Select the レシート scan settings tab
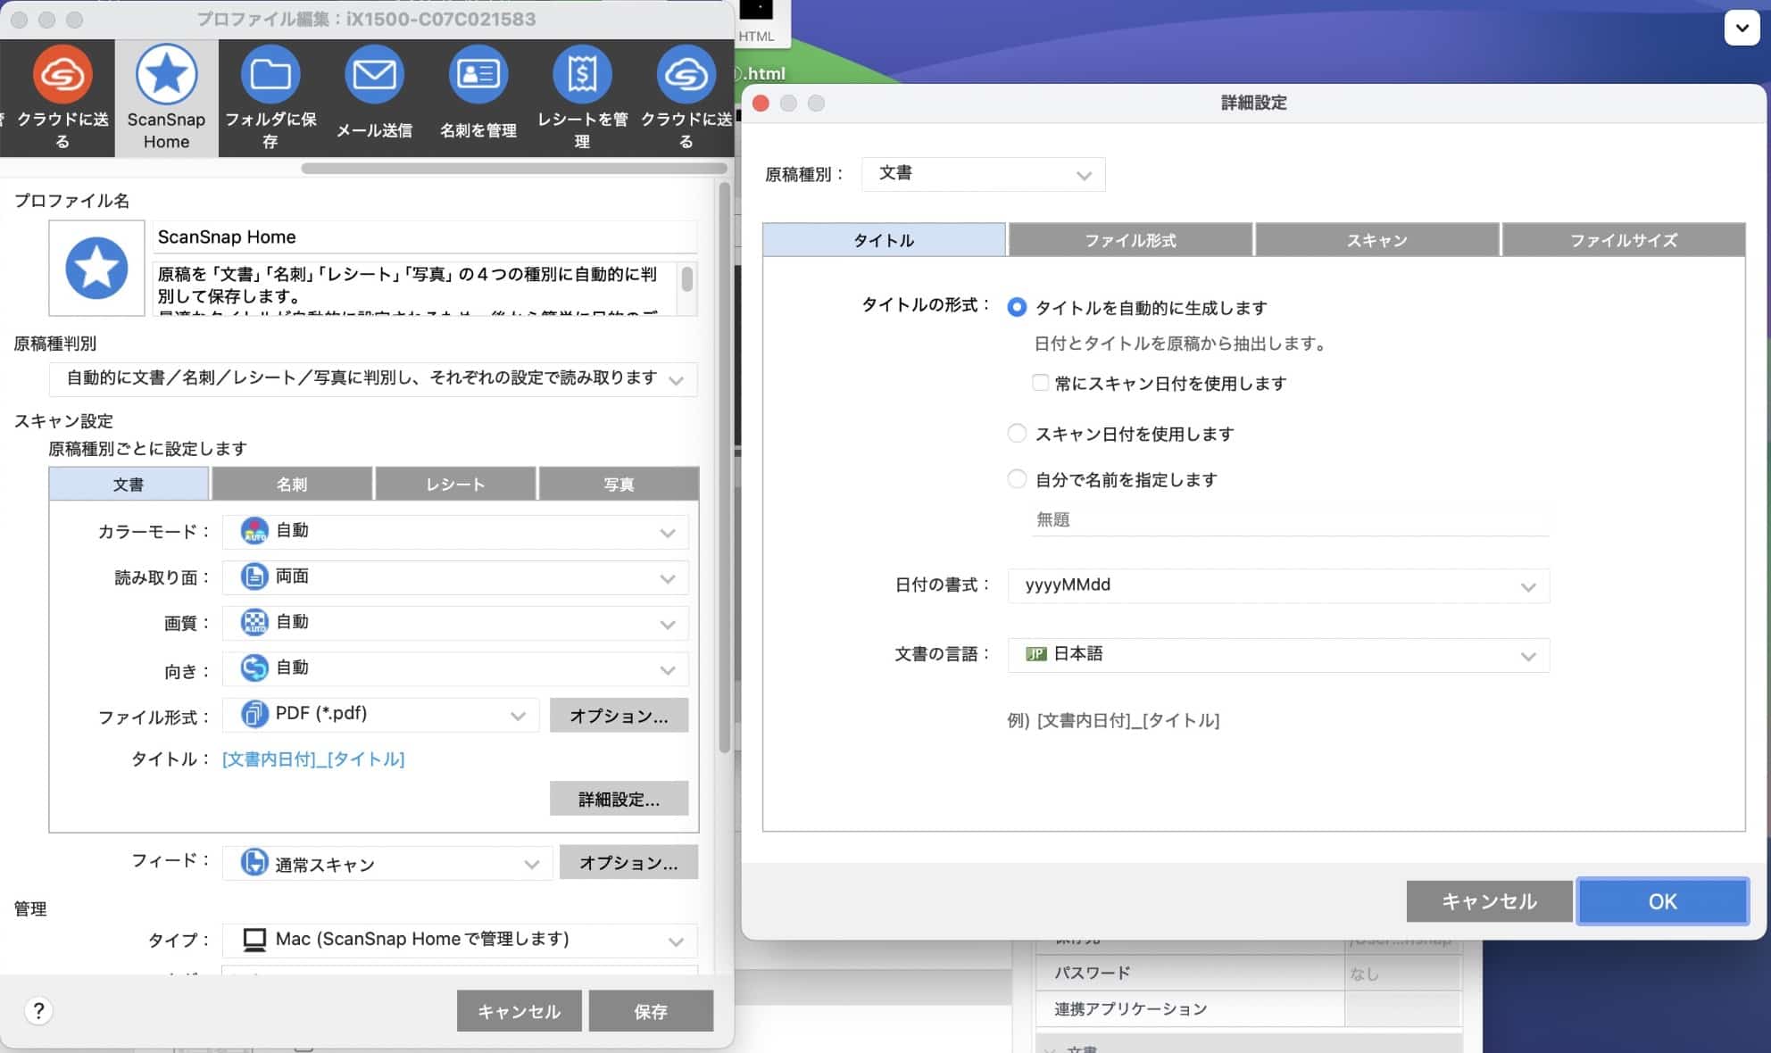Viewport: 1771px width, 1053px height. click(x=455, y=484)
